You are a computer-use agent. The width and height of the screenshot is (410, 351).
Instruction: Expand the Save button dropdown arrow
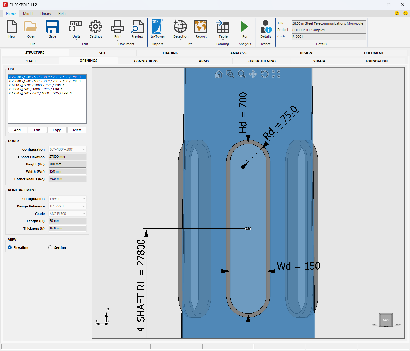coord(52,40)
